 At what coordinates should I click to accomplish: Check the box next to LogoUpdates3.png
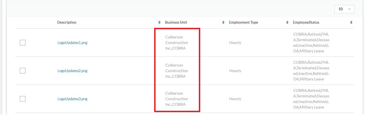pos(23,99)
